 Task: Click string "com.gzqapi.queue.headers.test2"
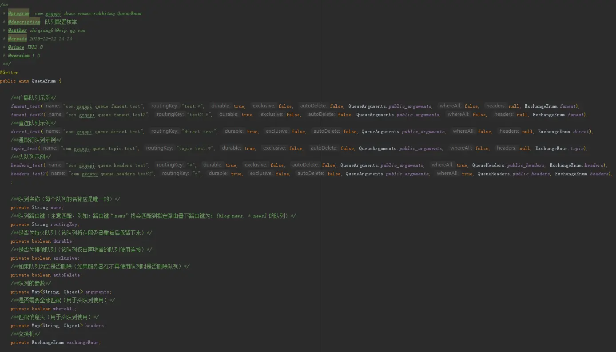(111, 174)
